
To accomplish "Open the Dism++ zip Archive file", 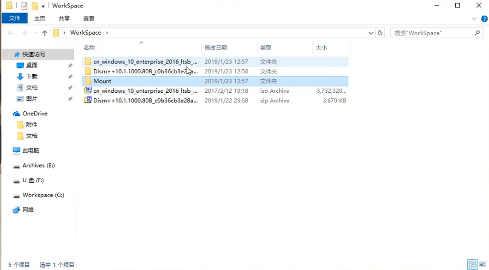I will 145,101.
